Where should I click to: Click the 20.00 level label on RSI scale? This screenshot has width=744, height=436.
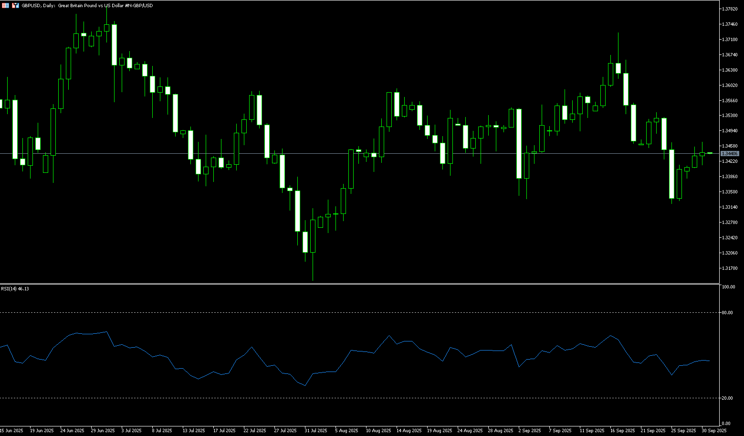(728, 398)
